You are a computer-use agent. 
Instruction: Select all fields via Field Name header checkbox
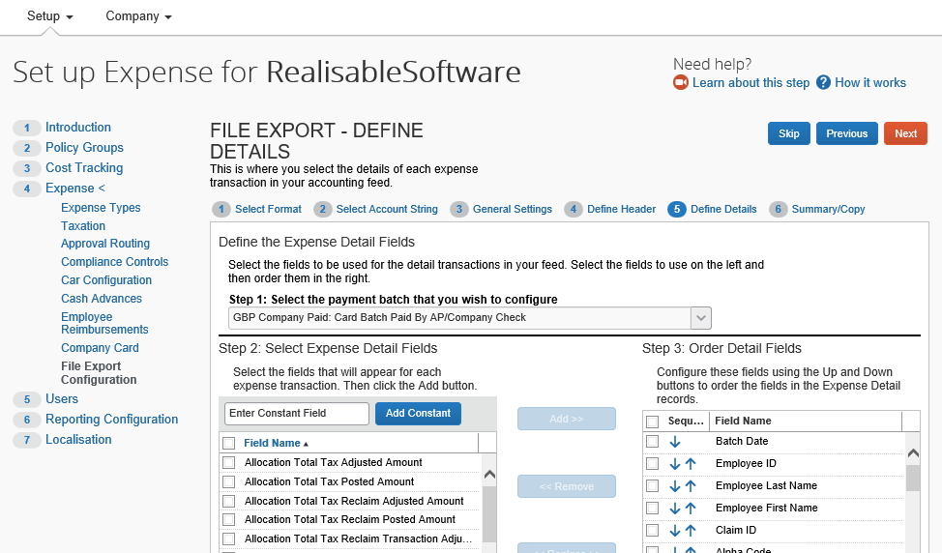(x=229, y=443)
